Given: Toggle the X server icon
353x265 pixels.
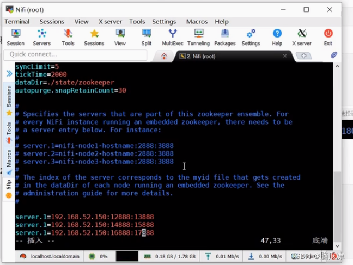Looking at the screenshot, I should [302, 37].
